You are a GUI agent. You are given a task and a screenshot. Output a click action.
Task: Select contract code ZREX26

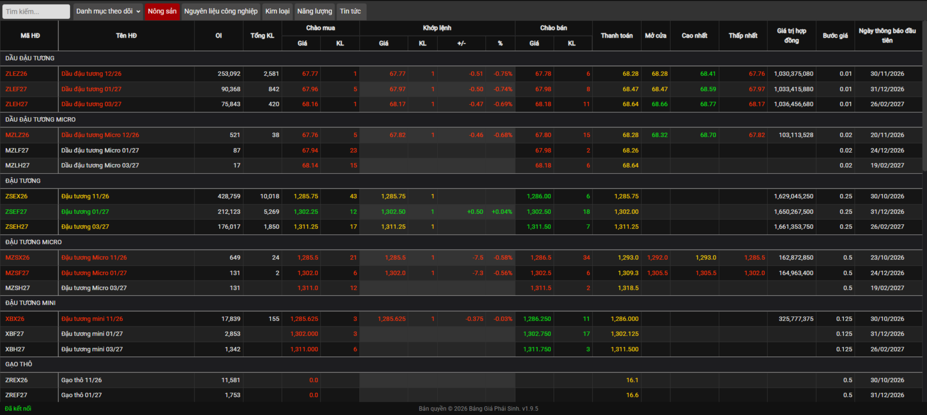tap(16, 380)
